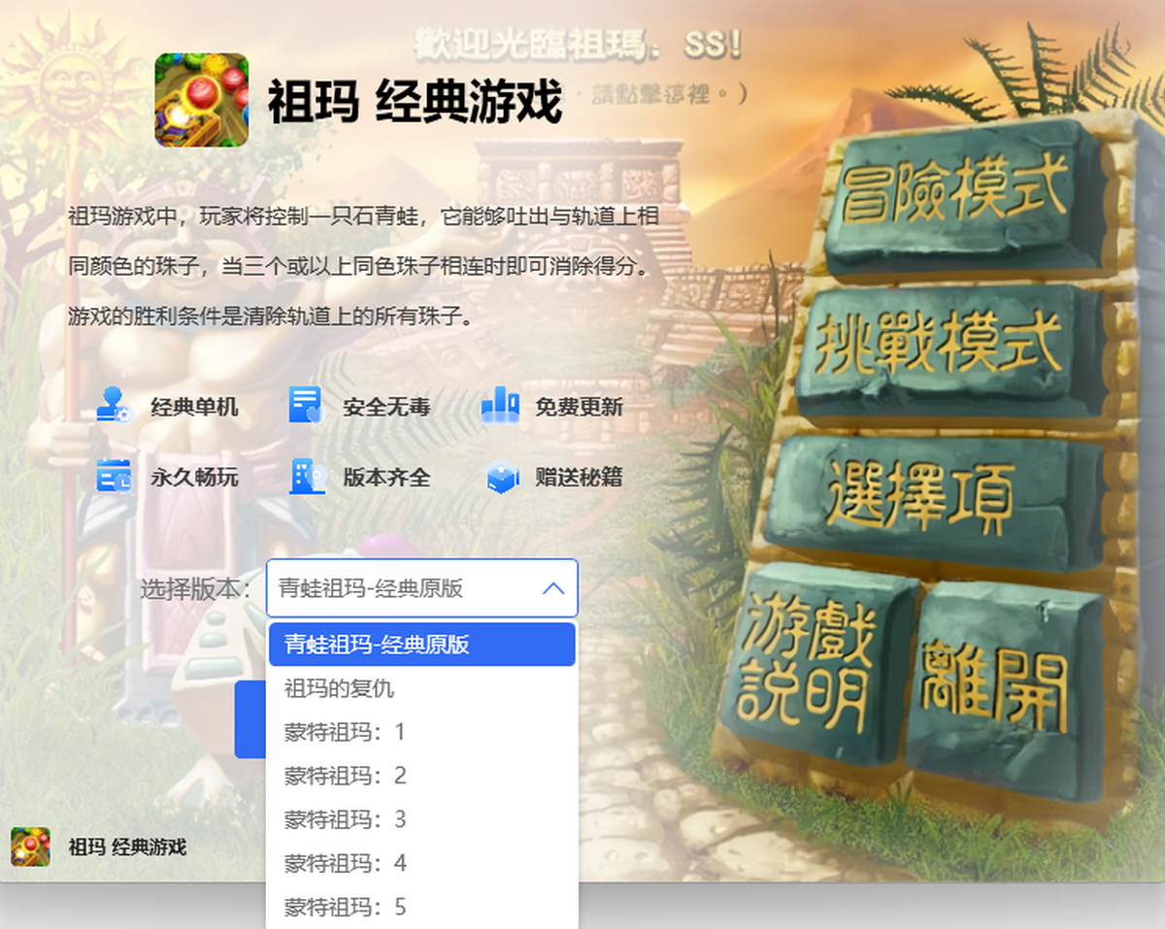This screenshot has width=1165, height=929.
Task: Select 蒙特祖玛：4 option
Action: [x=422, y=864]
